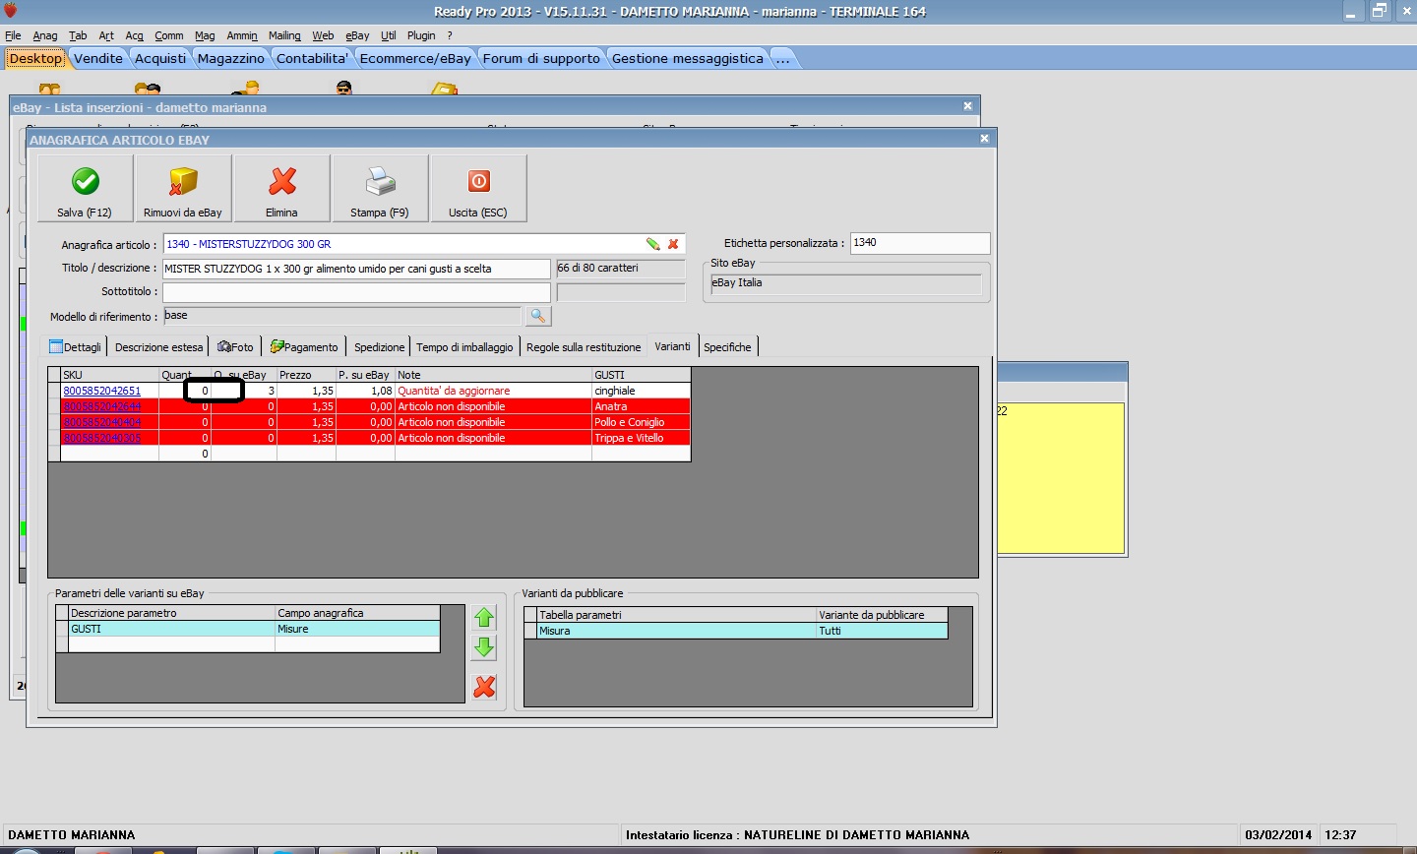Screen dimensions: 1417x854
Task: Open the Anag menu
Action: (45, 35)
